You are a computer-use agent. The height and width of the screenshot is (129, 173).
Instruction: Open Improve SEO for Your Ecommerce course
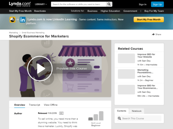click(x=147, y=87)
